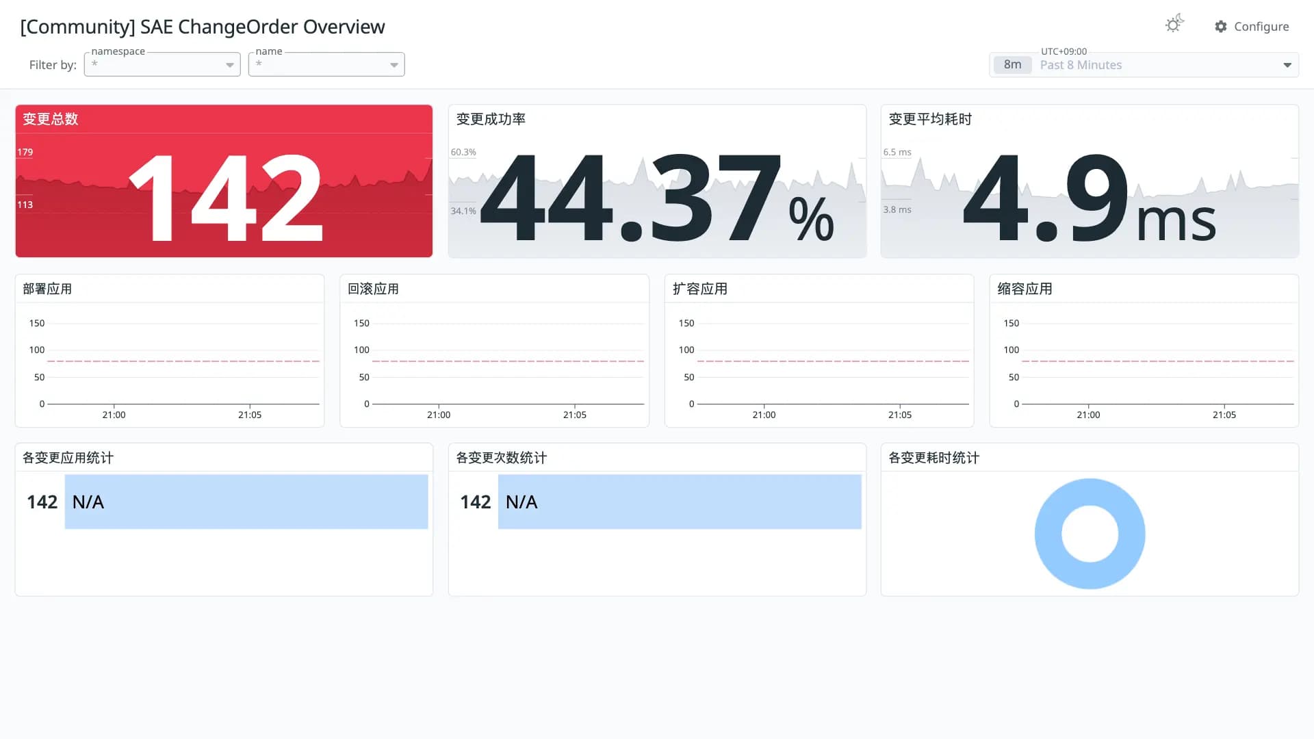This screenshot has width=1314, height=739.
Task: Click the 44.37% success rate value
Action: pyautogui.click(x=658, y=198)
